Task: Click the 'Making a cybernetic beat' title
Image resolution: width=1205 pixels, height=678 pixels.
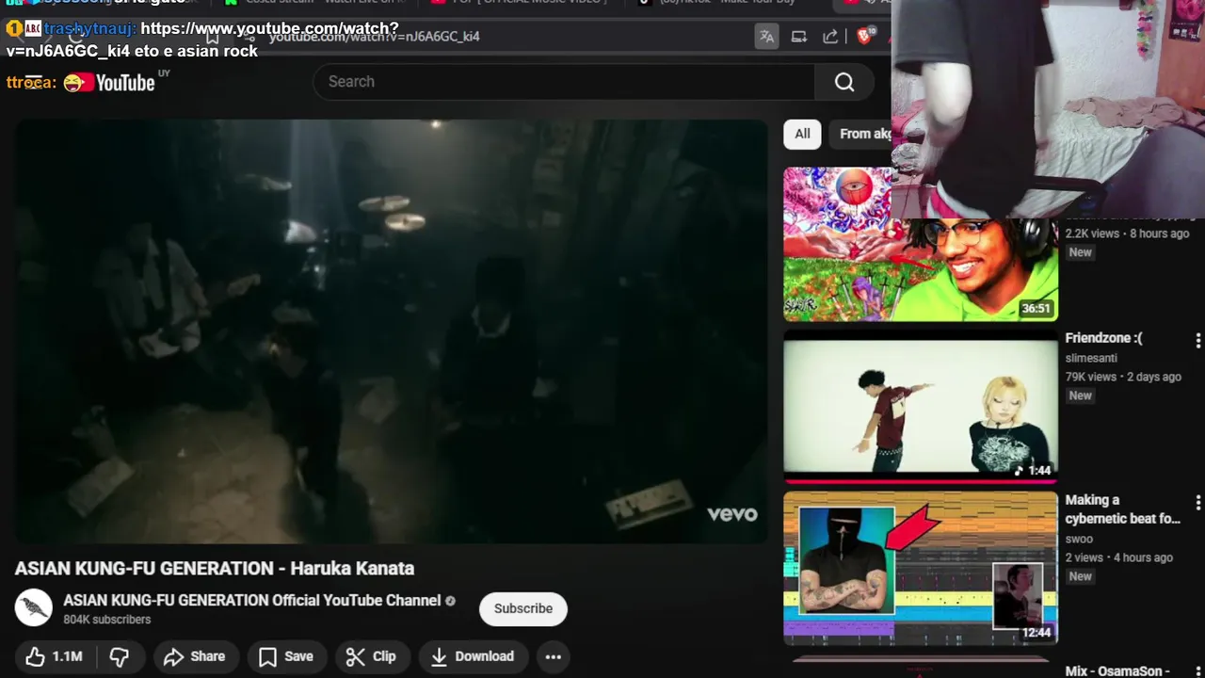Action: pyautogui.click(x=1122, y=509)
